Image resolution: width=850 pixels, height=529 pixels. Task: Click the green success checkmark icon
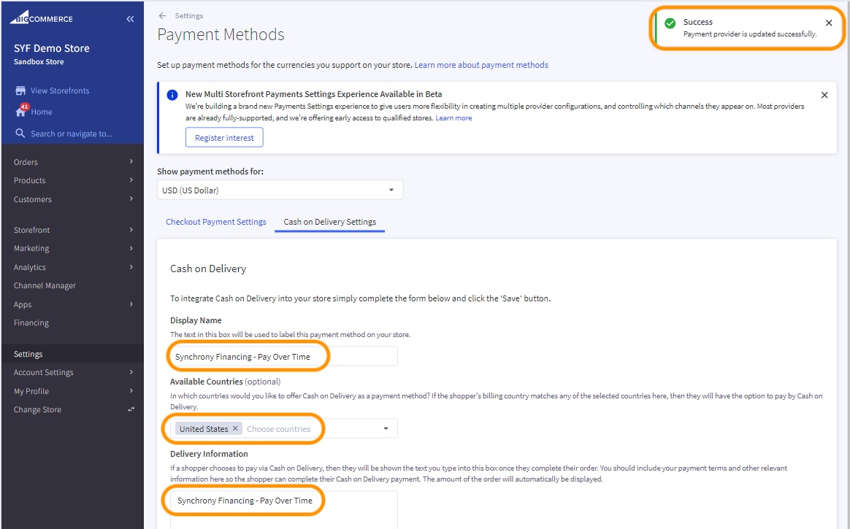click(x=670, y=23)
